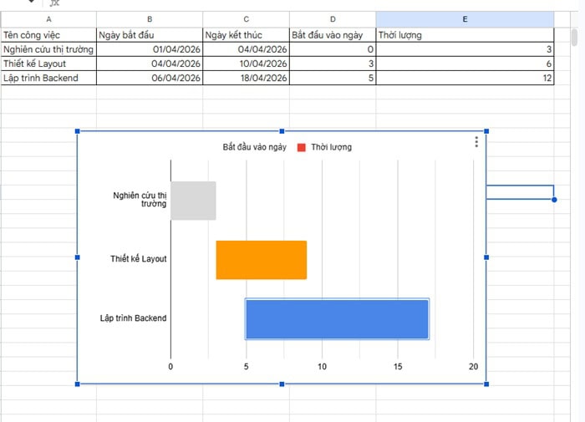This screenshot has width=585, height=422.
Task: Select column C header
Action: pos(246,19)
